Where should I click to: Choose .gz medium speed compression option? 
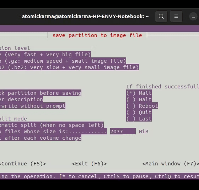click(63, 61)
